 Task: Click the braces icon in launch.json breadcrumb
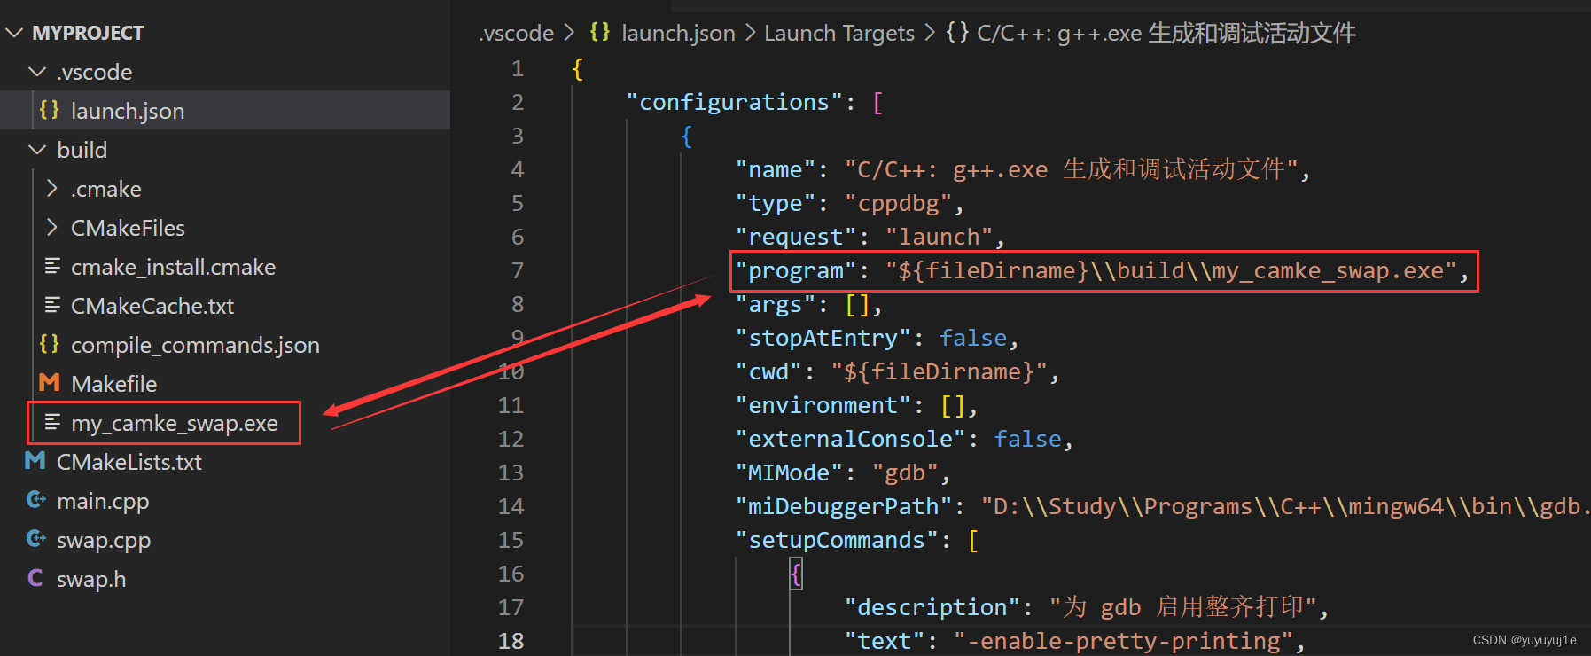click(600, 33)
